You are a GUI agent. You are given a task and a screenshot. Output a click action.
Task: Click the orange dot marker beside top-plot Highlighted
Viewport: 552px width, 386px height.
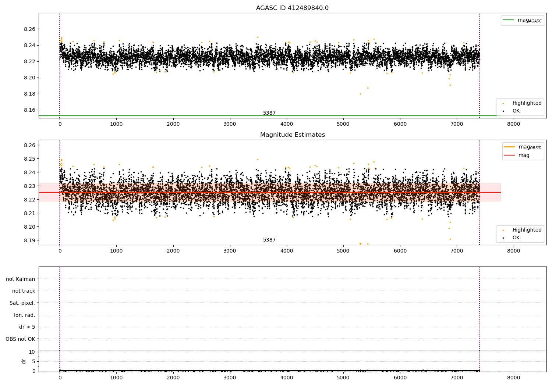click(503, 104)
